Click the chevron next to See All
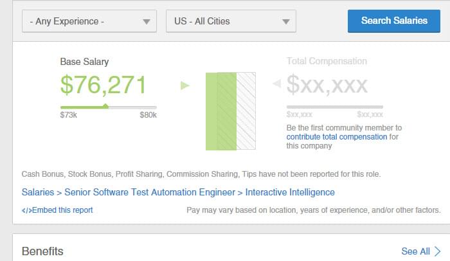The image size is (450, 261). coord(437,251)
